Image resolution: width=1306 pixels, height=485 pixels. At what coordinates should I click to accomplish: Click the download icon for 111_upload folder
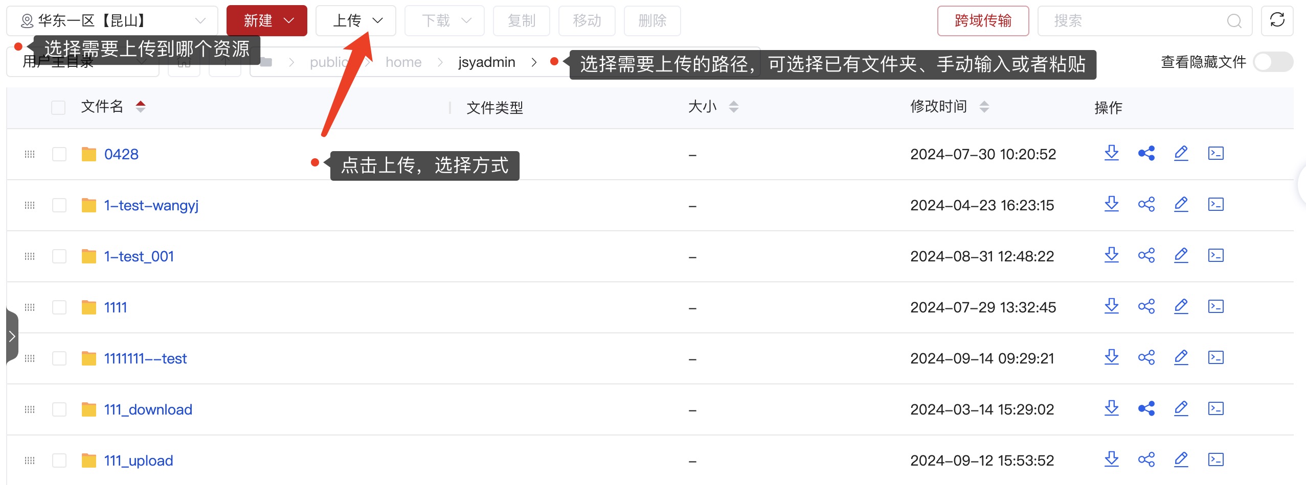pos(1111,459)
